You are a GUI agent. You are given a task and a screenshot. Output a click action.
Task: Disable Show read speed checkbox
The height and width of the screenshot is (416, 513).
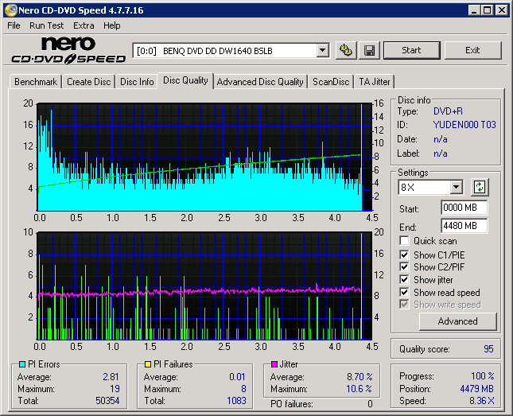(x=405, y=293)
